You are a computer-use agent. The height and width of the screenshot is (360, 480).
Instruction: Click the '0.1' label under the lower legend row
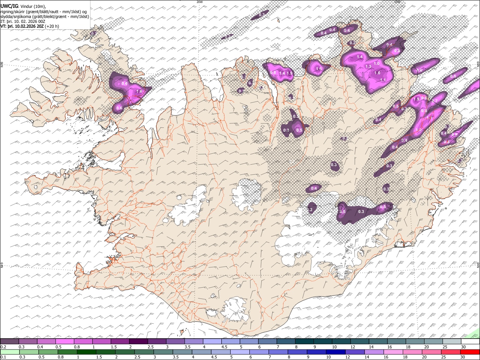point(3,357)
